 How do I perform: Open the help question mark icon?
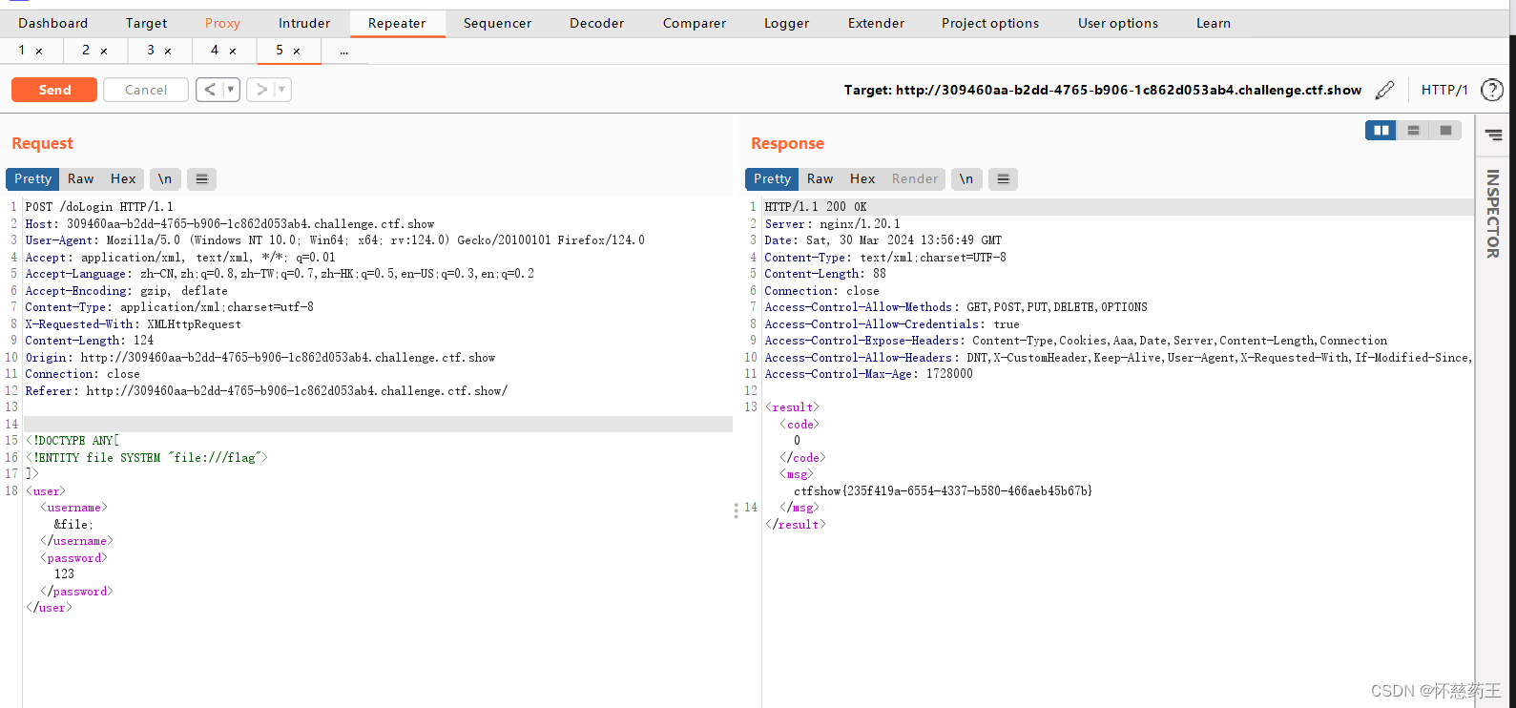click(1491, 90)
